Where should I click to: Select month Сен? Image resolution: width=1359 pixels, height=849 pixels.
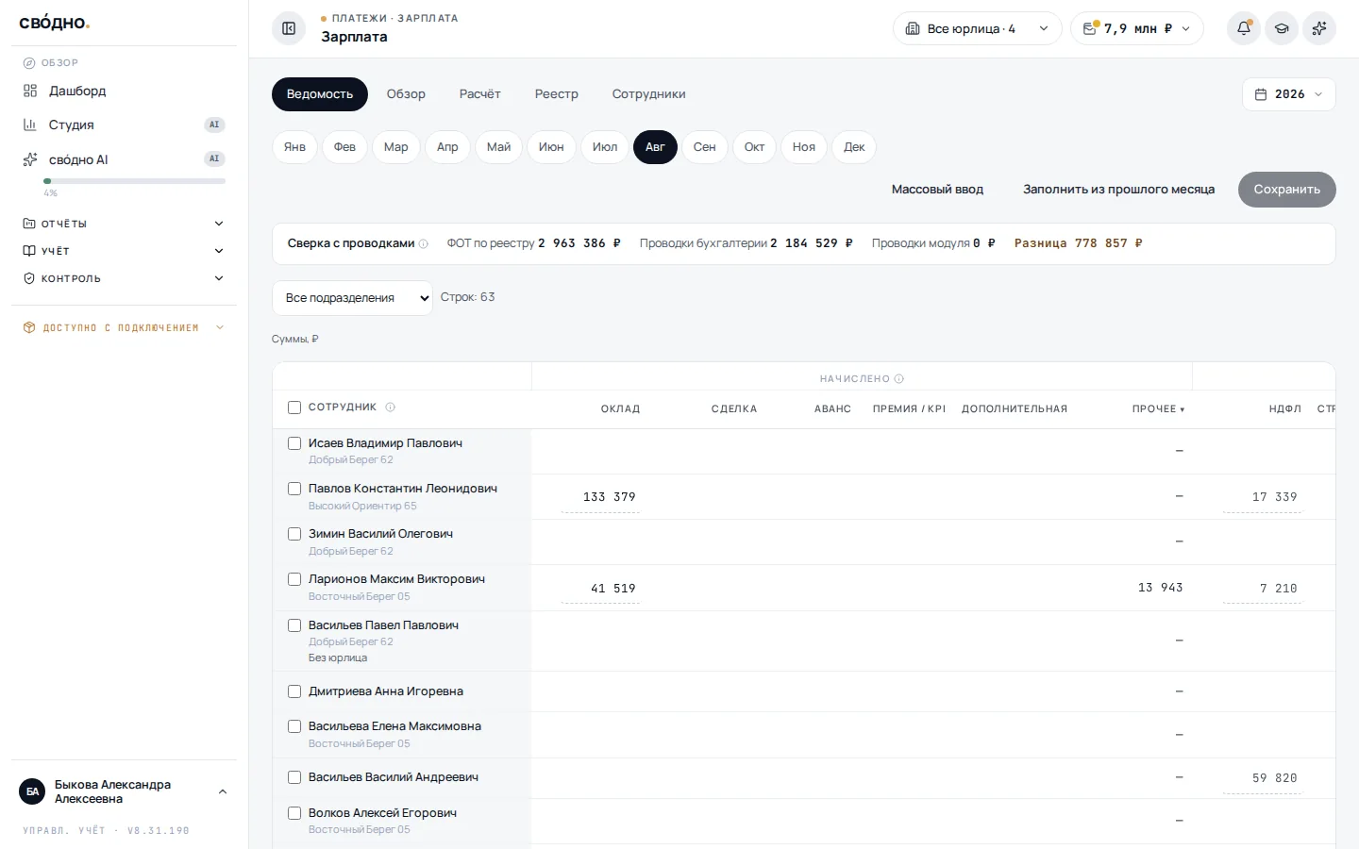[704, 147]
